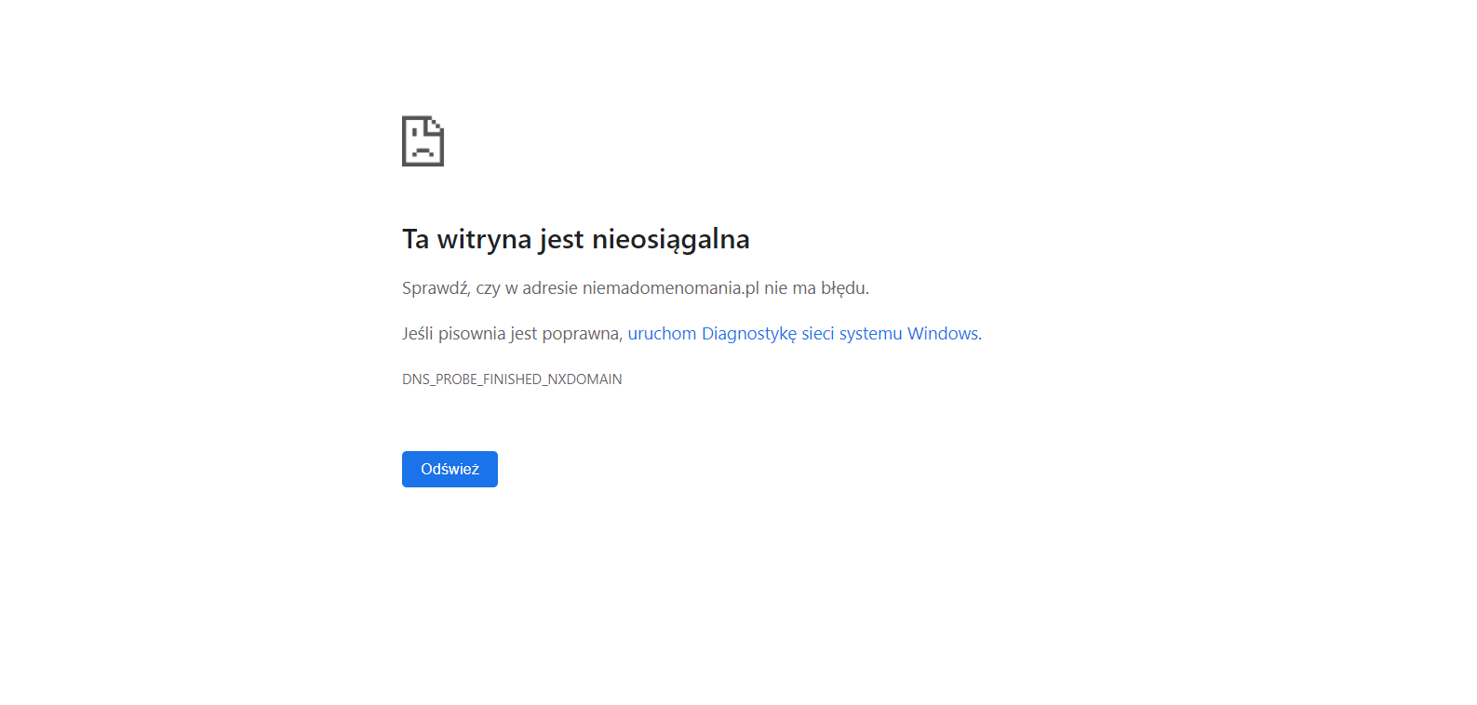
Task: Click the words Ta witryna in the heading
Action: pos(466,239)
